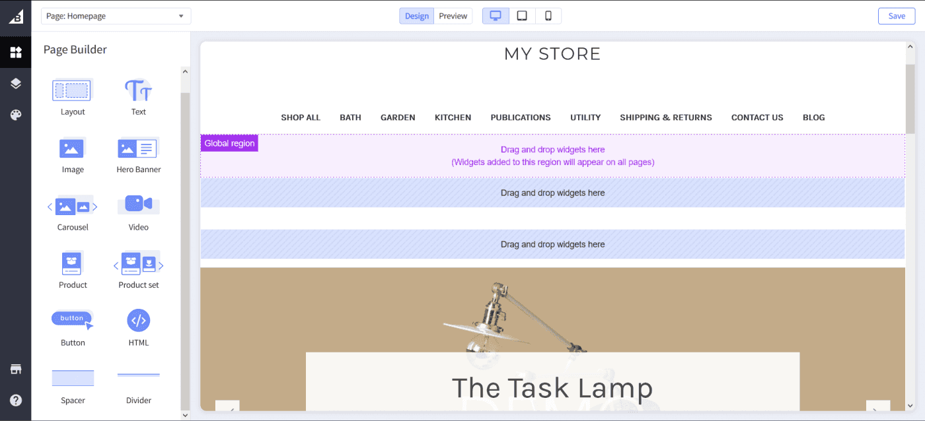
Task: Click the BigCommerce logo icon
Action: point(16,16)
